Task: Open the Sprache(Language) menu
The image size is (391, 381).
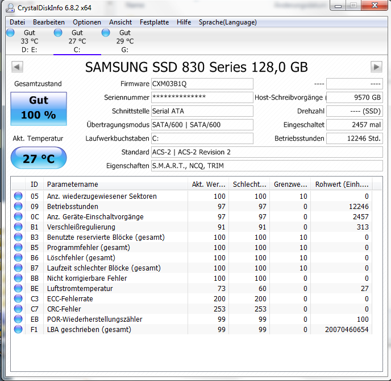Action: point(228,22)
